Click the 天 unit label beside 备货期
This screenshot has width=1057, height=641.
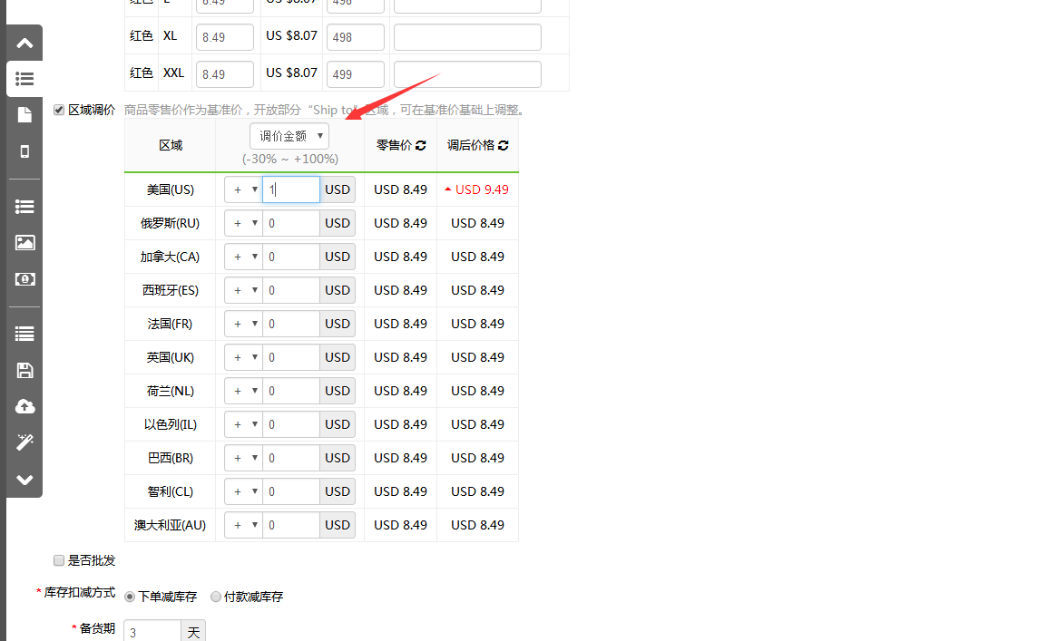pyautogui.click(x=193, y=632)
